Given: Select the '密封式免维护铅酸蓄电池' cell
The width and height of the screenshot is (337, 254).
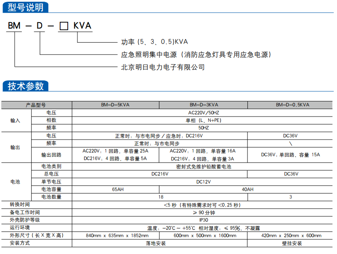Looking at the screenshot, I should (204, 167).
